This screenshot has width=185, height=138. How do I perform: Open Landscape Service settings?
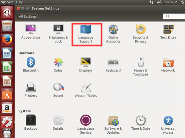pos(86,124)
